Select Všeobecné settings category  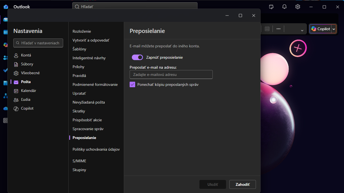(x=30, y=73)
